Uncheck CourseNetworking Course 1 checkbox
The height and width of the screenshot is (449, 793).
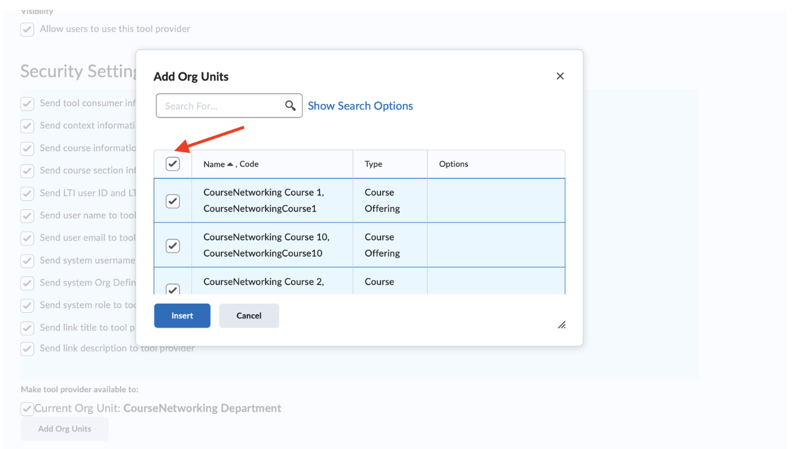click(x=173, y=201)
